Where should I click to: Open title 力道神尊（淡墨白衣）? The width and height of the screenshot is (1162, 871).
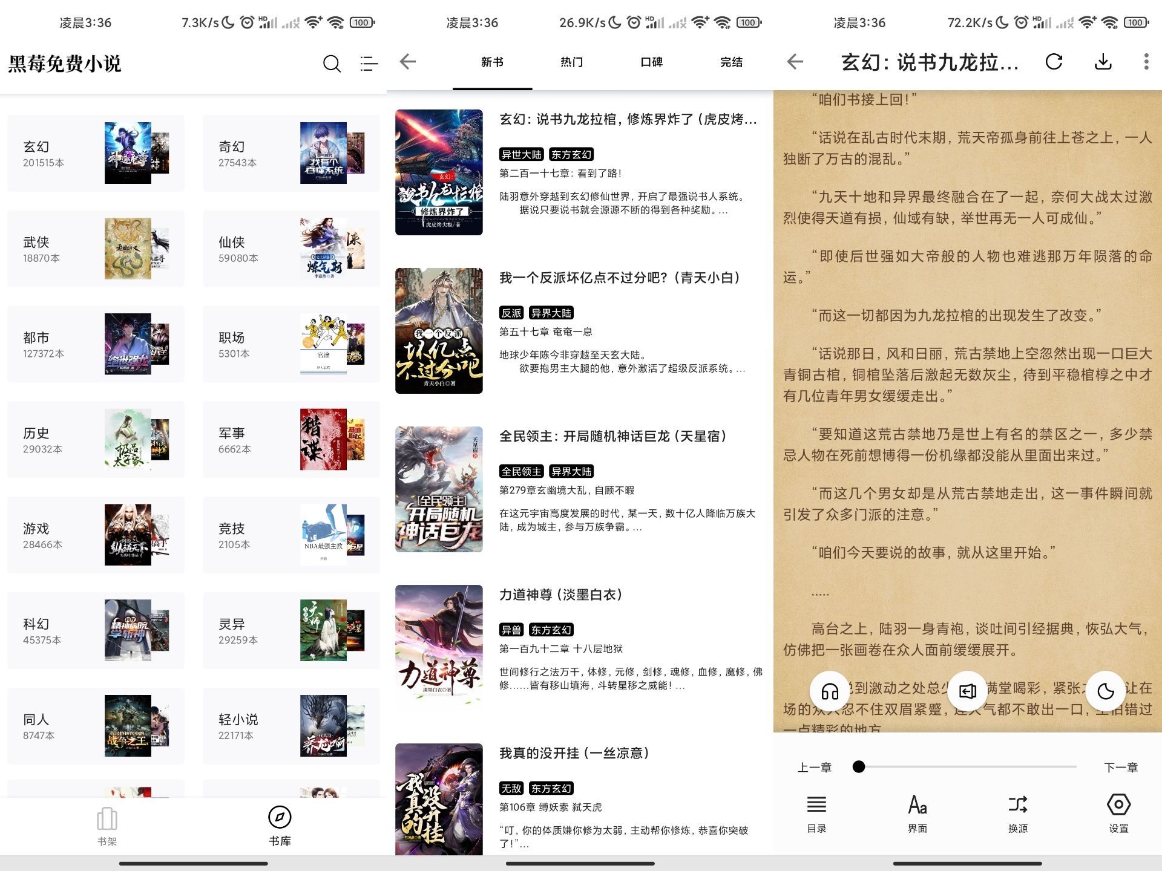click(x=560, y=595)
